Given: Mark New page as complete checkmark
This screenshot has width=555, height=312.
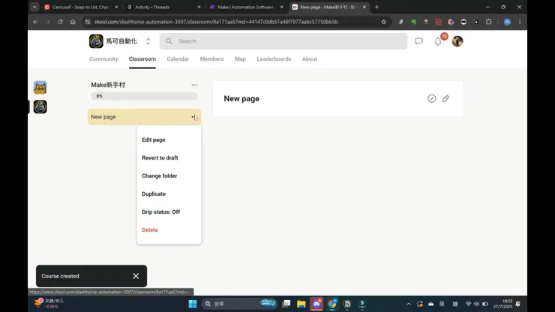Looking at the screenshot, I should coord(431,98).
